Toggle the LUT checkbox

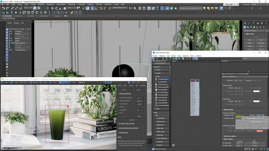pyautogui.click(x=119, y=113)
